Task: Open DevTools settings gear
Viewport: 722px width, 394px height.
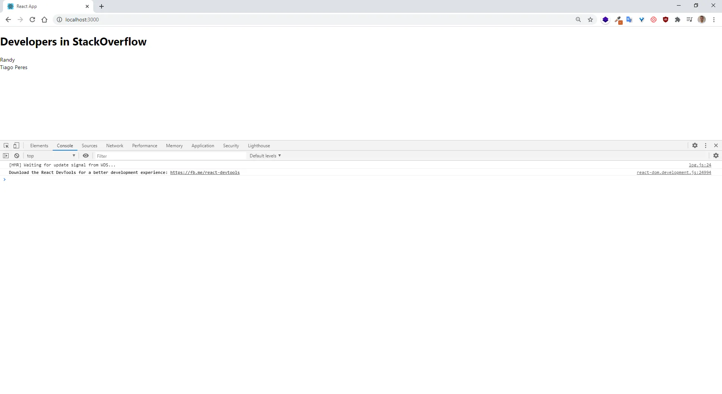Action: [695, 145]
